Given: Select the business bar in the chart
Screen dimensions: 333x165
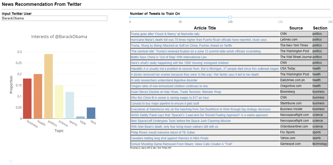Looking at the screenshot, I should (x=27, y=98).
